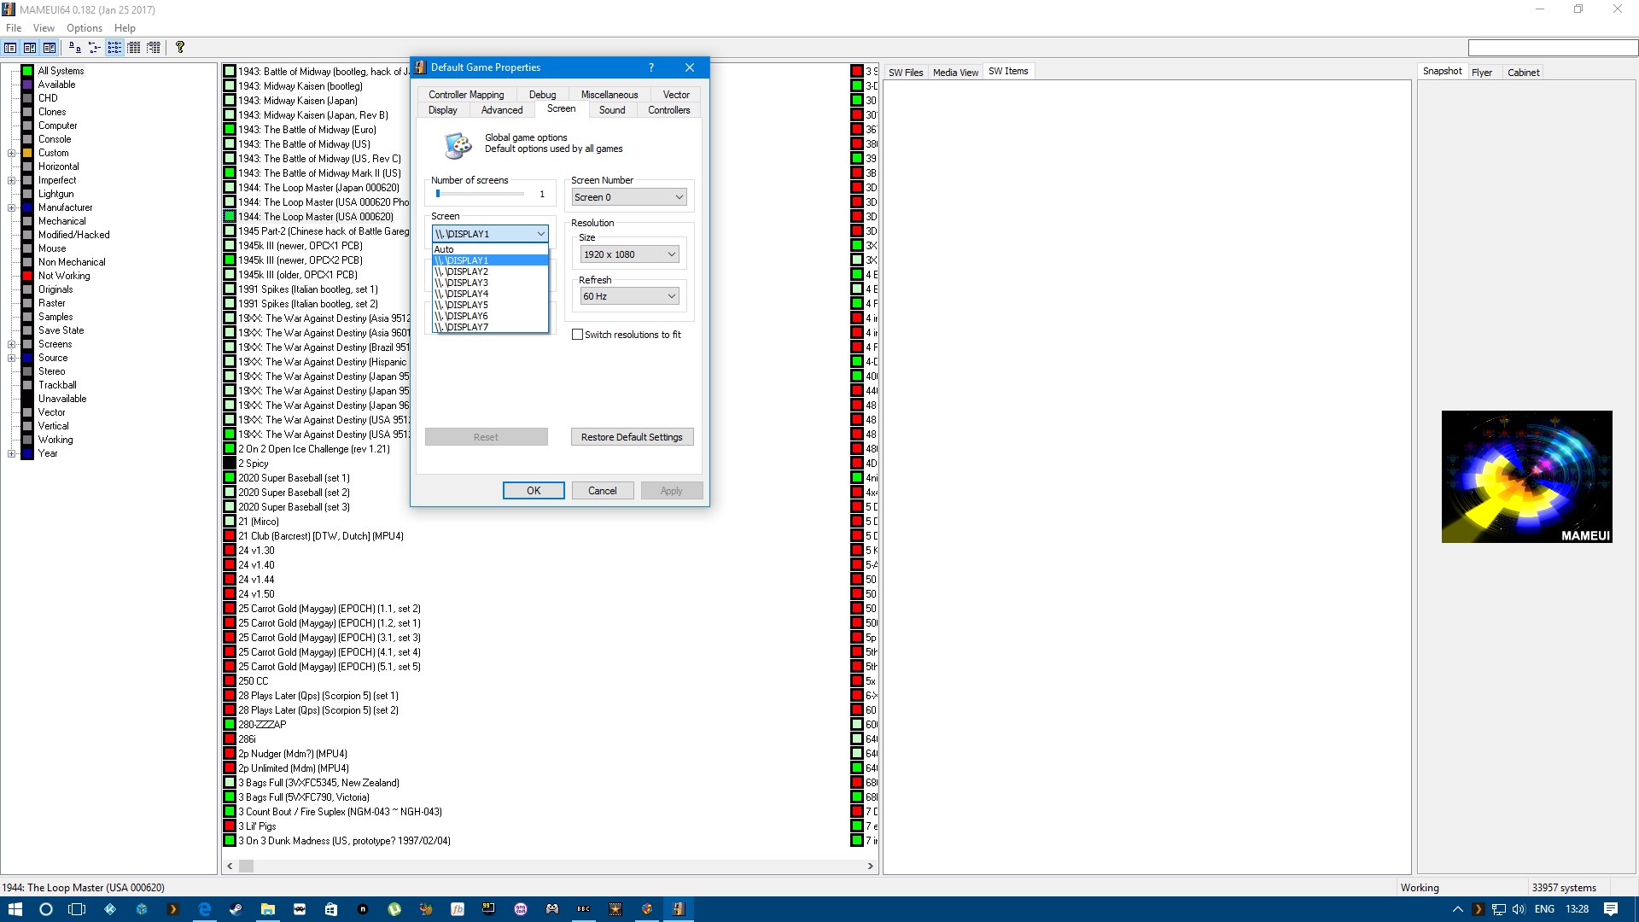Open the Action Center notifications icon
The height and width of the screenshot is (922, 1639).
1610,909
